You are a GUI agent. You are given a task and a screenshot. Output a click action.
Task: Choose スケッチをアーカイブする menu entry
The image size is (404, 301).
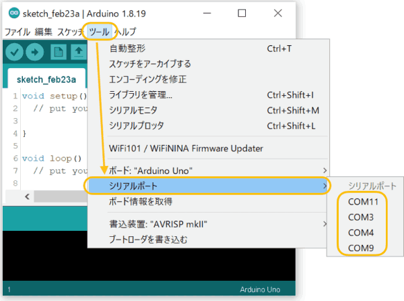(208, 63)
